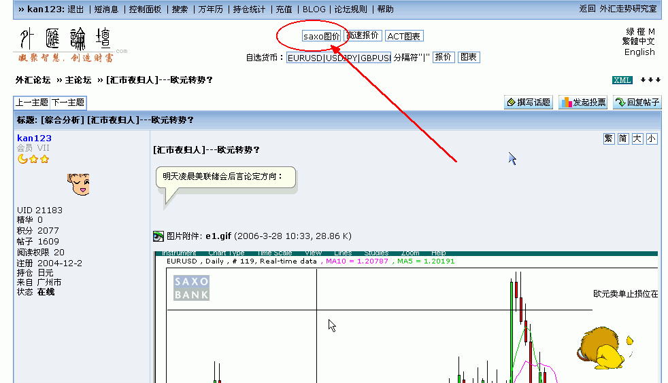Click 来自 广州市 text
668x383 pixels.
[39, 282]
